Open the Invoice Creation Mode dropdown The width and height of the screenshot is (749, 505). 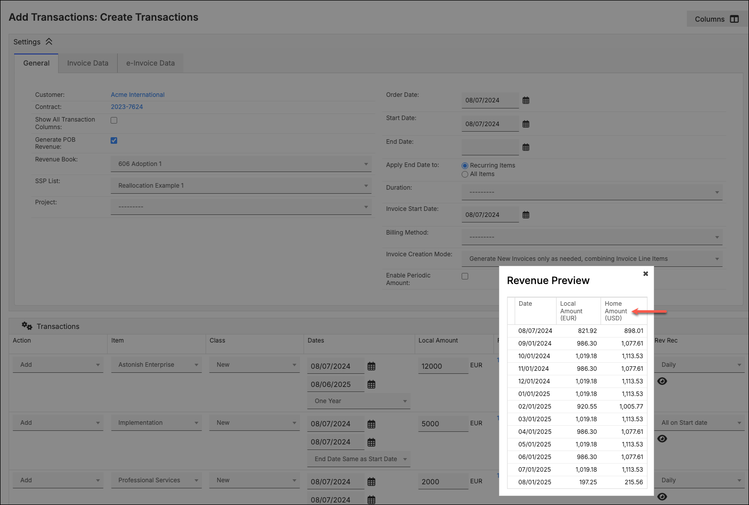pos(592,259)
